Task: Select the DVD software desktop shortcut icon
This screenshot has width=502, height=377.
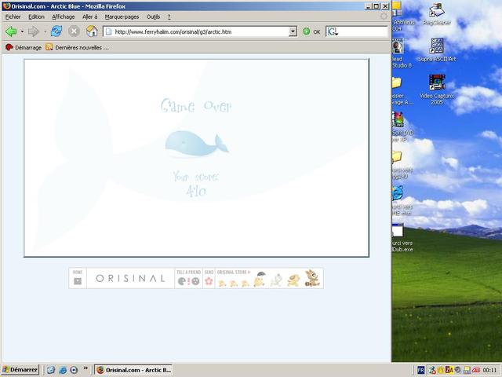Action: pyautogui.click(x=401, y=126)
